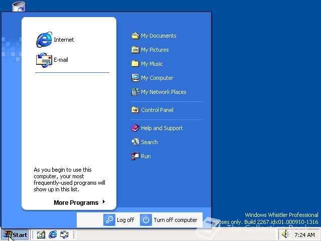Launch Internet Explorer from quick launch bar

53,234
